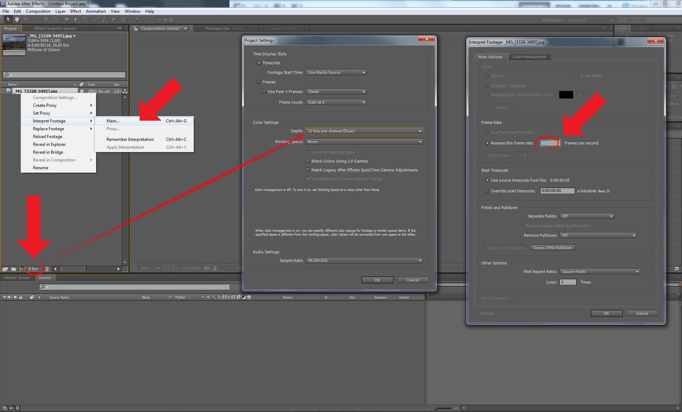Click the Guess 24Pa Pulldown button
The height and width of the screenshot is (412, 682).
point(553,248)
